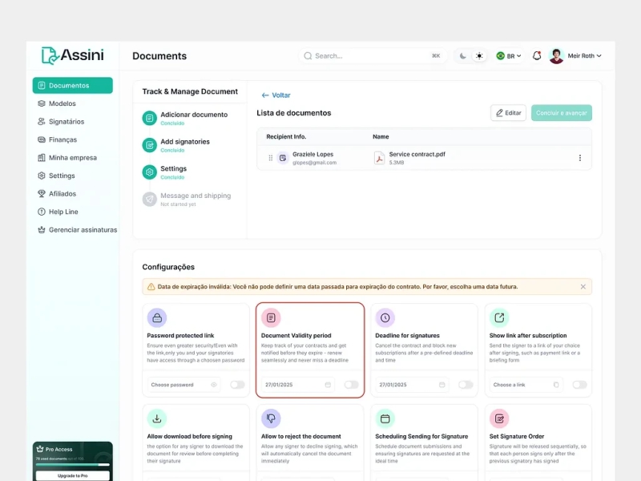
Task: Click the Search field in the header
Action: pos(373,55)
